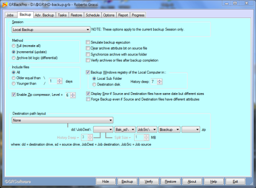Toggle Enable Zip compressor checkbox
The image size is (256, 188).
(14, 94)
